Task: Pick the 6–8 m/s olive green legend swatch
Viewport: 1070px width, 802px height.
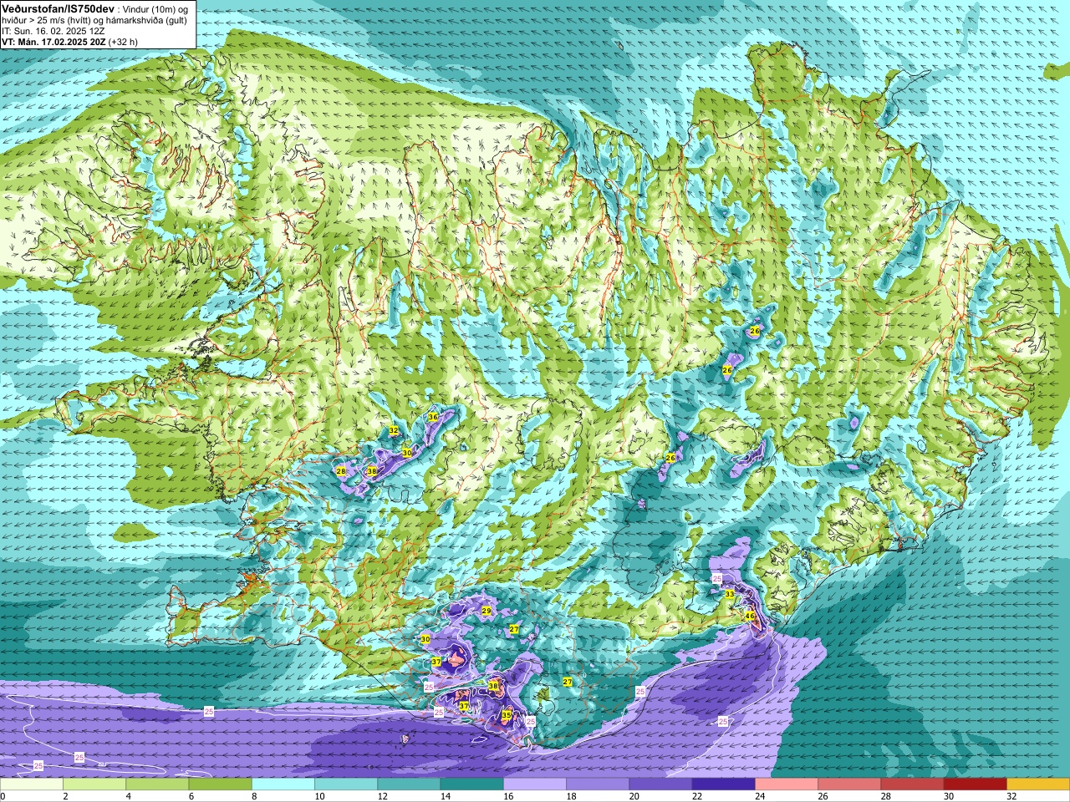Action: pyautogui.click(x=220, y=784)
